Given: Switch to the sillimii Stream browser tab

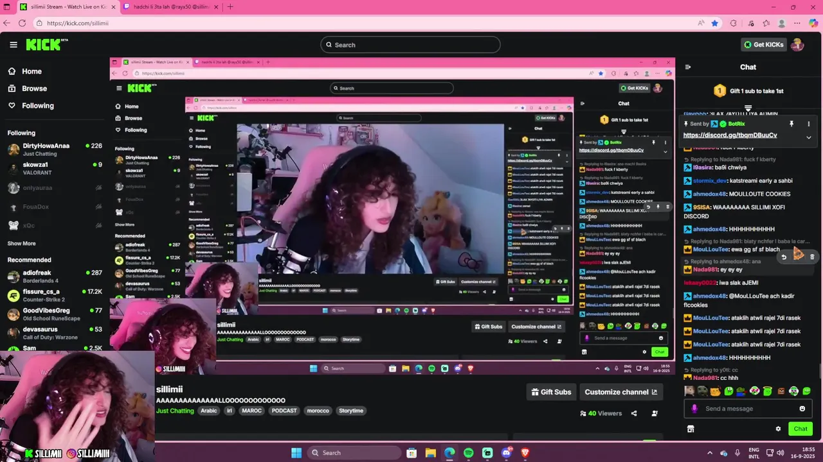Looking at the screenshot, I should [x=68, y=7].
